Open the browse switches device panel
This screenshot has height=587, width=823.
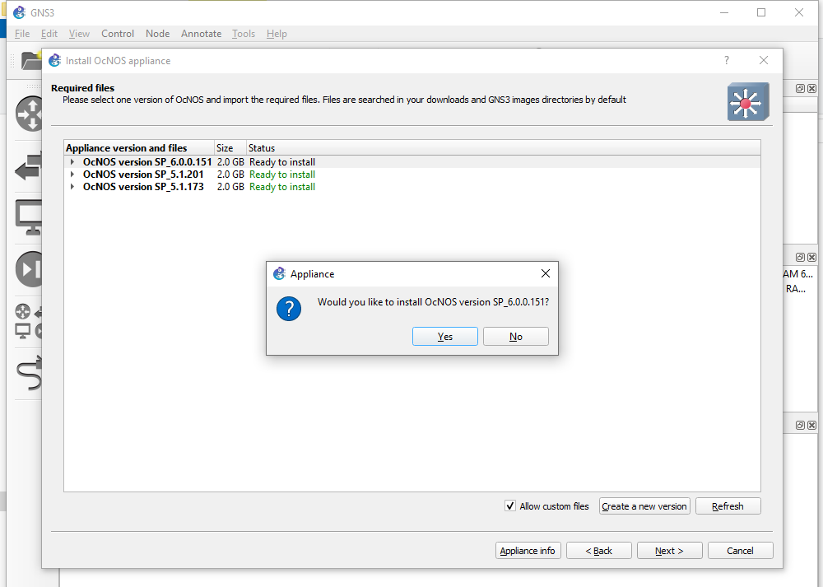(29, 169)
